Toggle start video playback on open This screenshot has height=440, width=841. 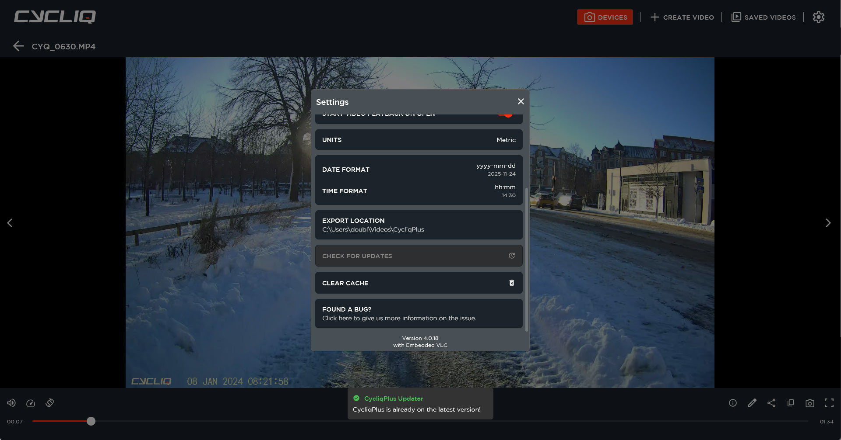(506, 115)
